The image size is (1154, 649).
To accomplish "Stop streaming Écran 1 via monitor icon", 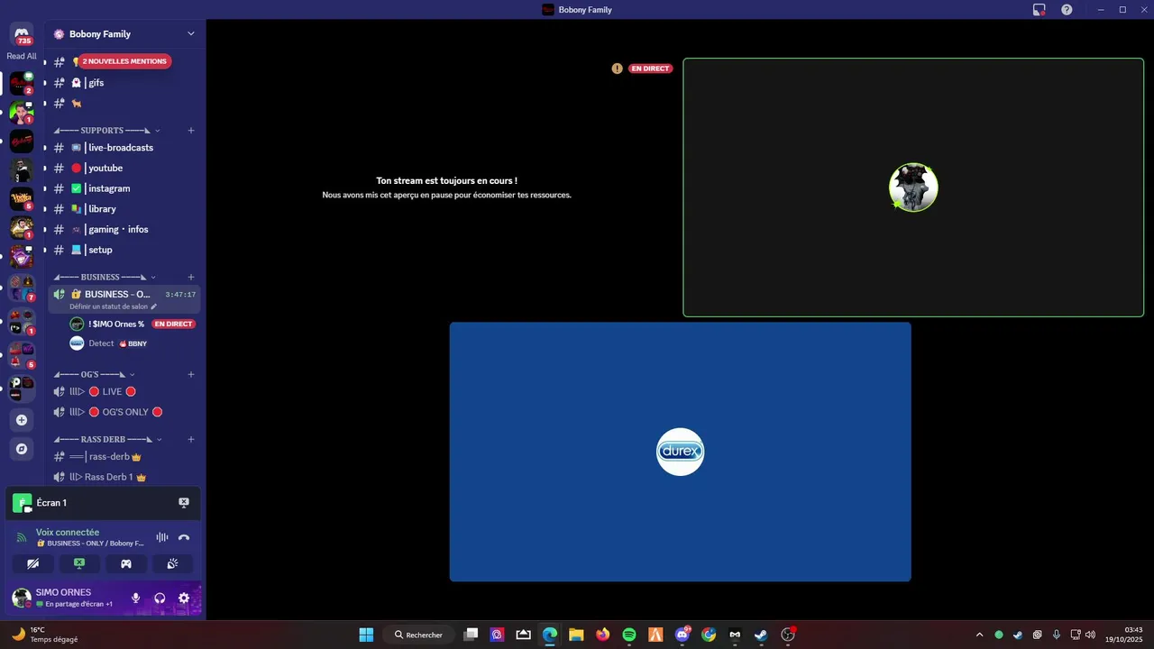I will [184, 503].
